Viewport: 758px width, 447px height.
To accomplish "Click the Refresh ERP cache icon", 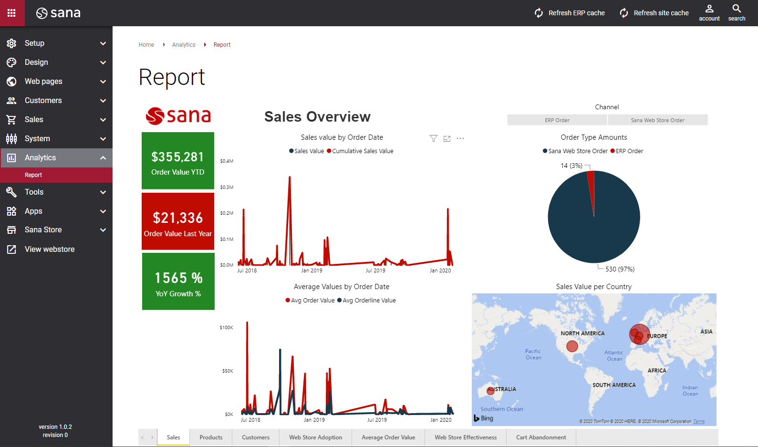I will point(539,13).
